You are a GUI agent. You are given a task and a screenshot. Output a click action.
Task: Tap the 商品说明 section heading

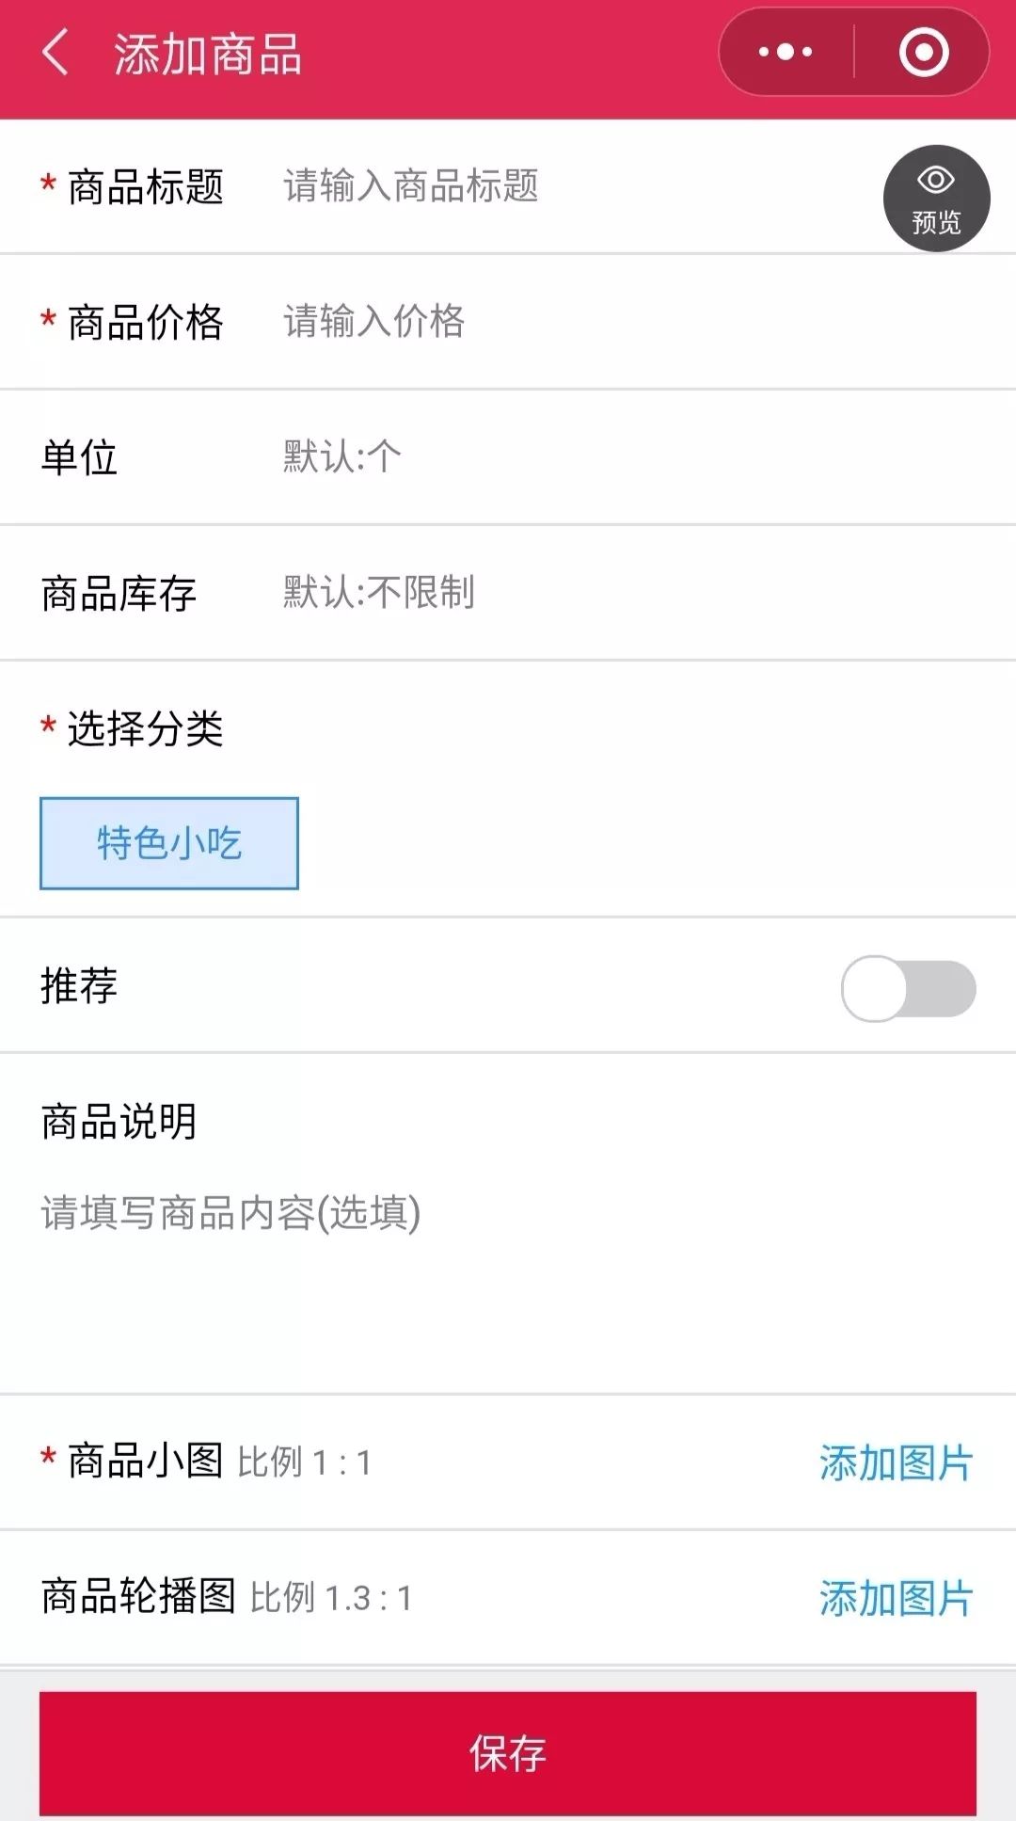click(119, 1122)
